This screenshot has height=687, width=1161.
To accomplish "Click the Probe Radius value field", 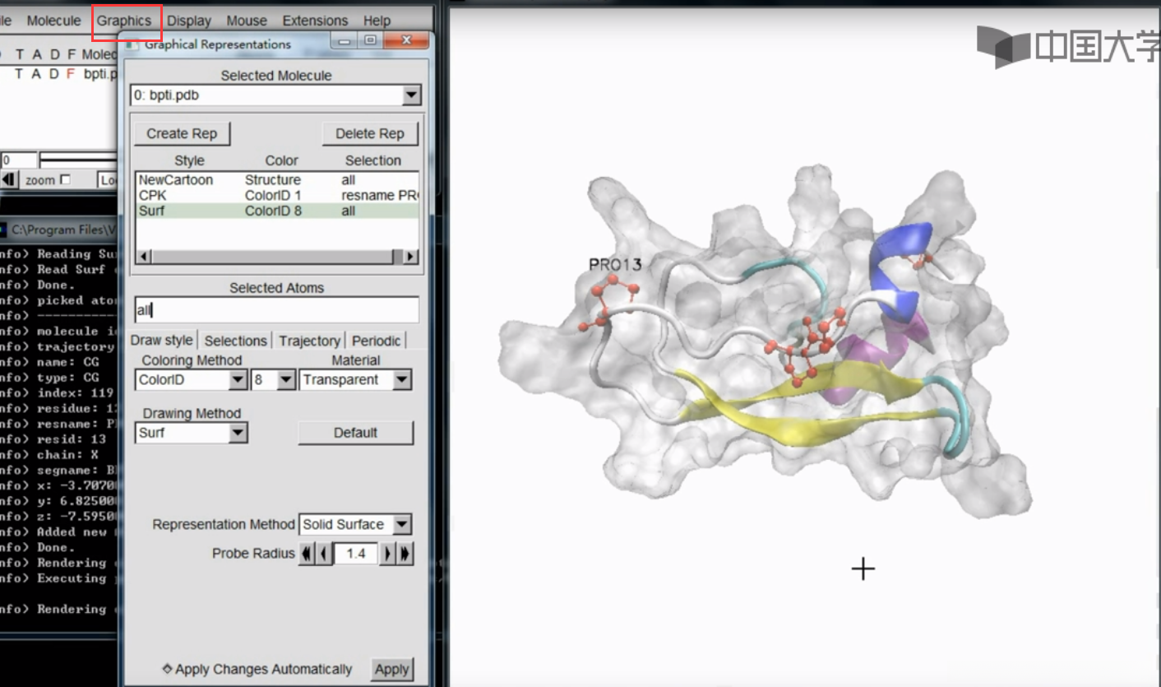I will coord(356,554).
